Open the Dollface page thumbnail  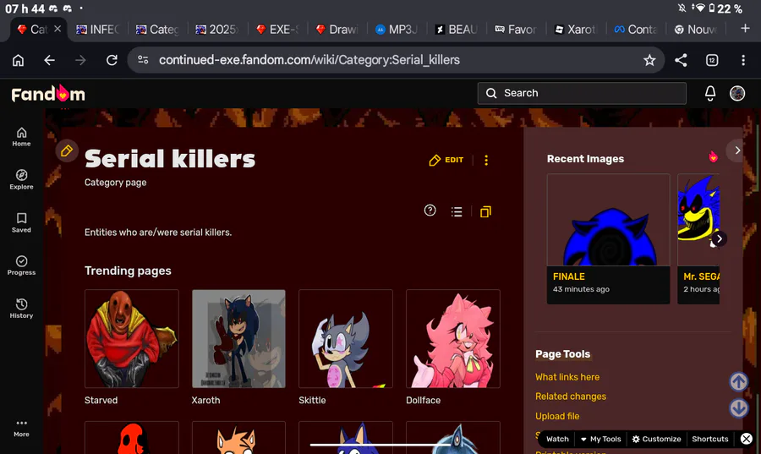coord(453,338)
